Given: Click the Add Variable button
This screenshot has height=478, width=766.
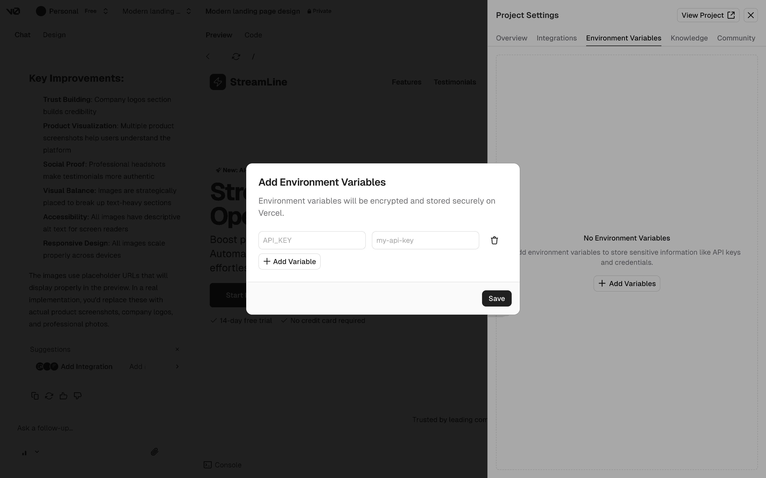Looking at the screenshot, I should [289, 262].
